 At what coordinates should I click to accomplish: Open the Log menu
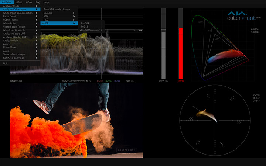(x=37, y=2)
